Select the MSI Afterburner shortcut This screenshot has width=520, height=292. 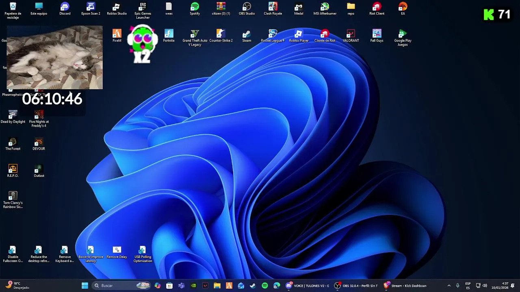(x=325, y=9)
